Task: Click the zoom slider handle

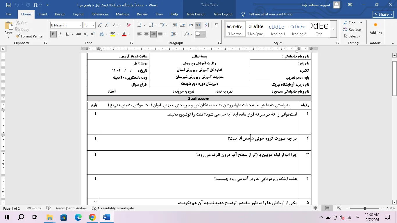Action: 365,208
